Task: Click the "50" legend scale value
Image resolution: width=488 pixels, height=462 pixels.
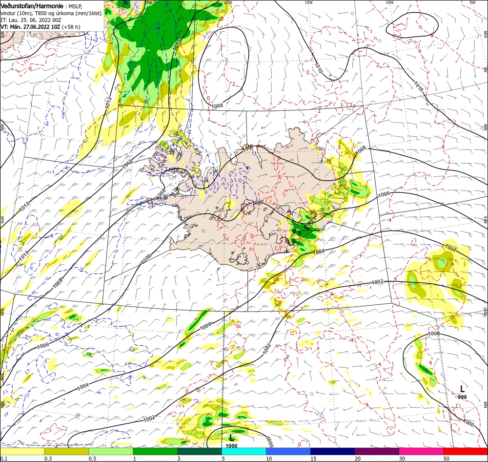Action: pos(447,459)
